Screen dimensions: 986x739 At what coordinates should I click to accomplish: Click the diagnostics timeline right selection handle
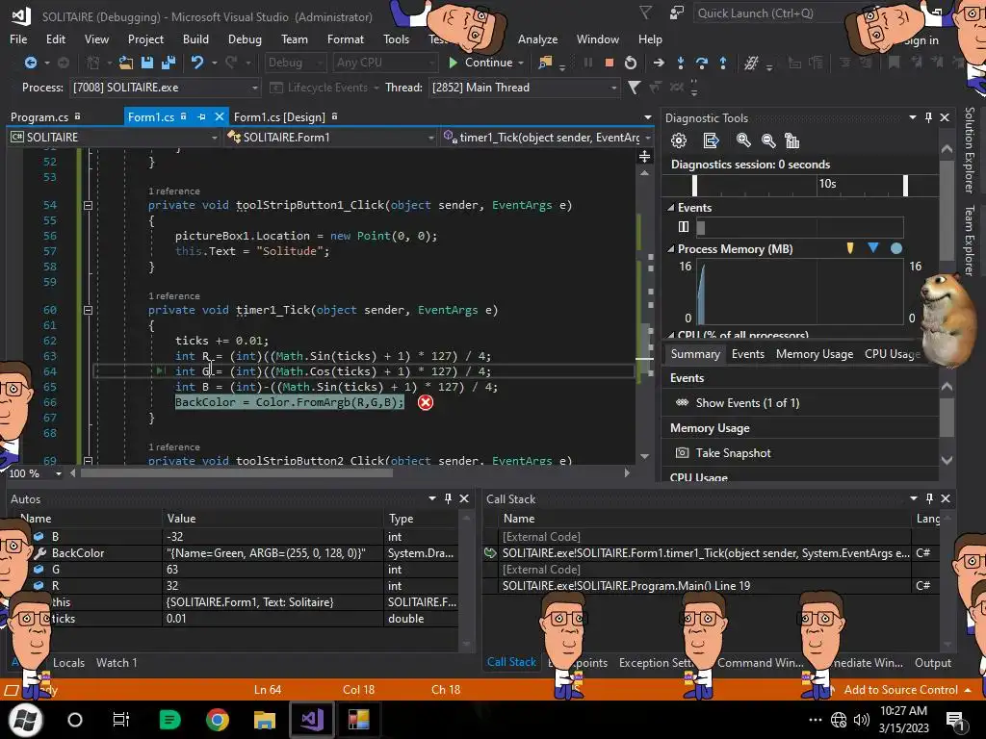point(905,186)
